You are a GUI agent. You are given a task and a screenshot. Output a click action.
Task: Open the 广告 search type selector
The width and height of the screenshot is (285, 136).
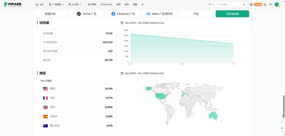click(x=210, y=4)
